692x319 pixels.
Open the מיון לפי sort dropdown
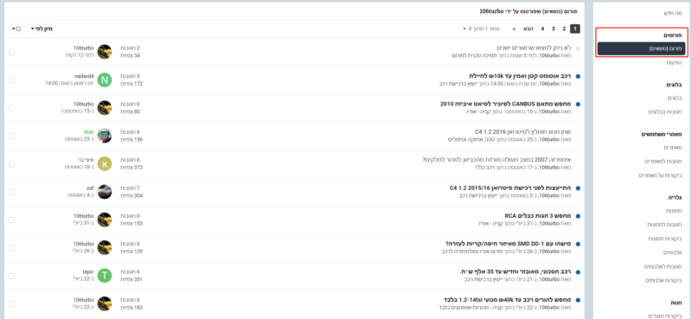pyautogui.click(x=42, y=29)
